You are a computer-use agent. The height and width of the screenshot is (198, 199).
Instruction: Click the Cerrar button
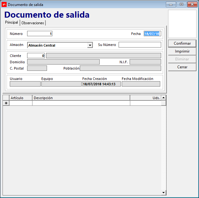(182, 67)
